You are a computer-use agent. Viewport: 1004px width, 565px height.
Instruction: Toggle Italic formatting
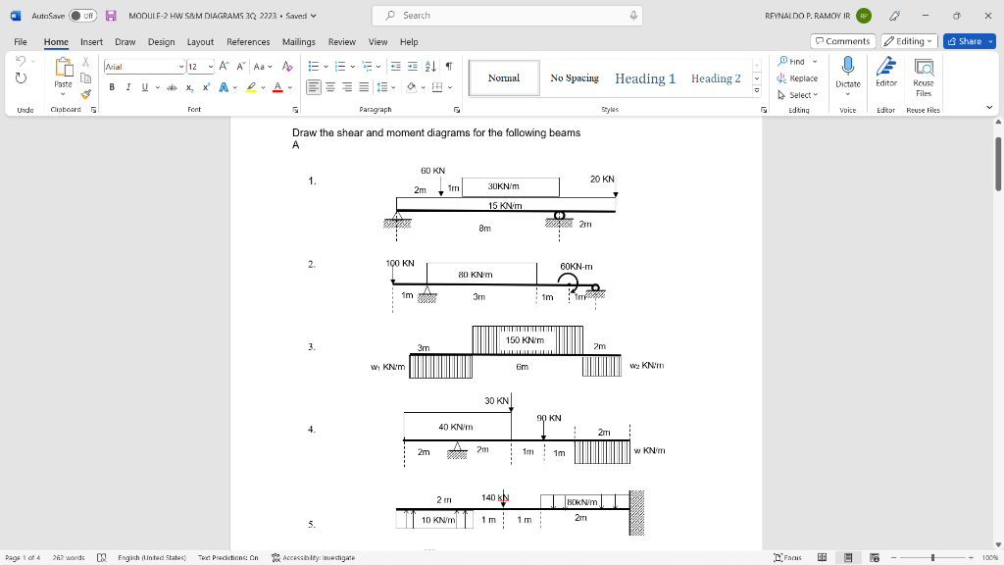pyautogui.click(x=128, y=87)
